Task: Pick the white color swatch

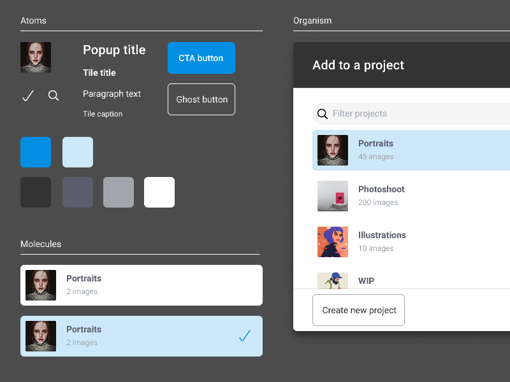Action: pyautogui.click(x=159, y=192)
